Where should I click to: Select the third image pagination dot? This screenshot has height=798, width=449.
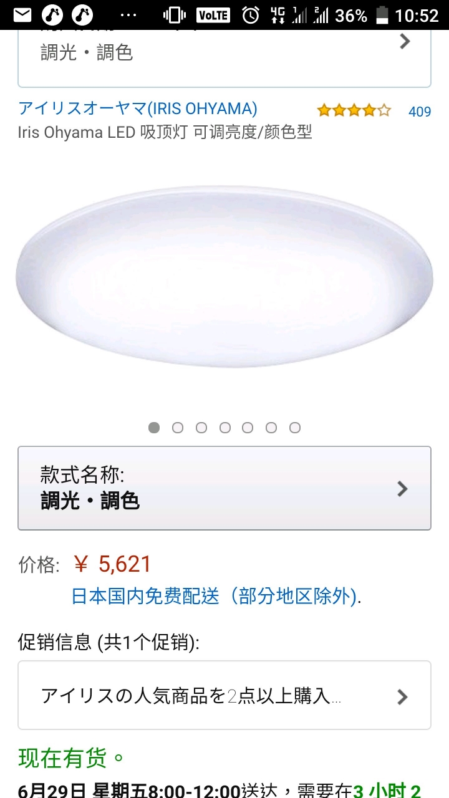(201, 428)
